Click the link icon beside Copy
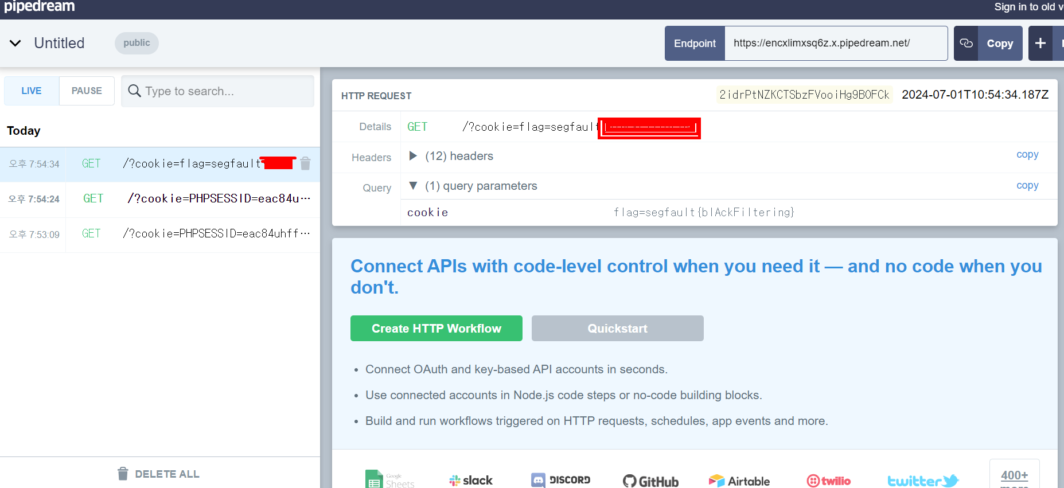This screenshot has height=488, width=1064. tap(966, 44)
